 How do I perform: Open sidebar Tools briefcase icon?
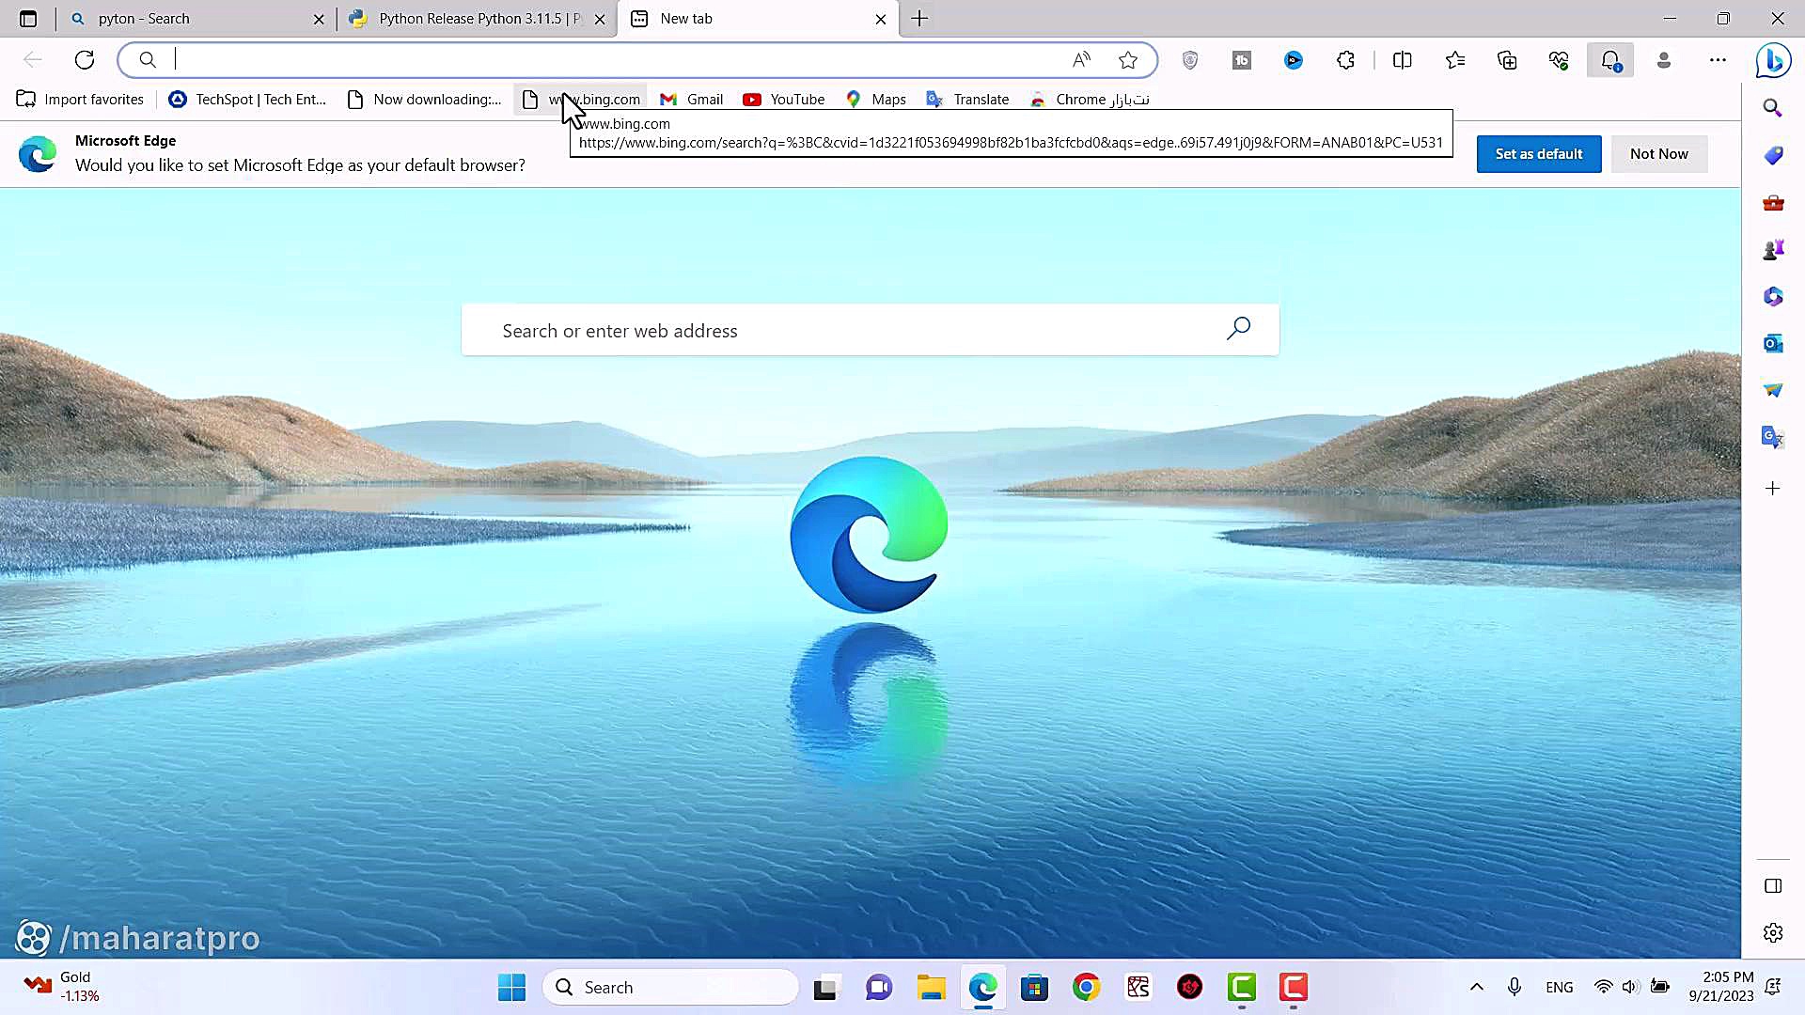point(1773,203)
